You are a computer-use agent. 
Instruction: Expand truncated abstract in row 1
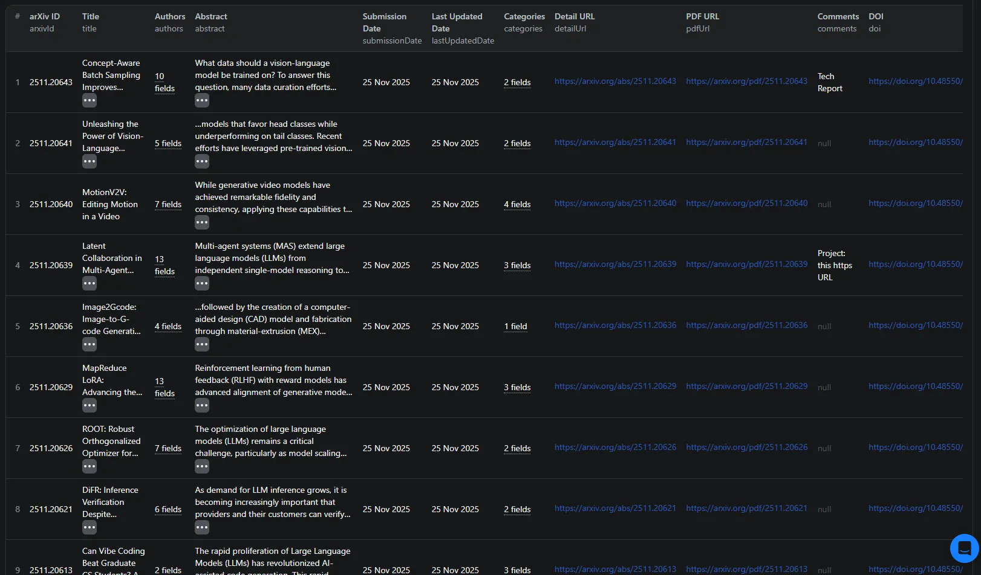pos(202,100)
